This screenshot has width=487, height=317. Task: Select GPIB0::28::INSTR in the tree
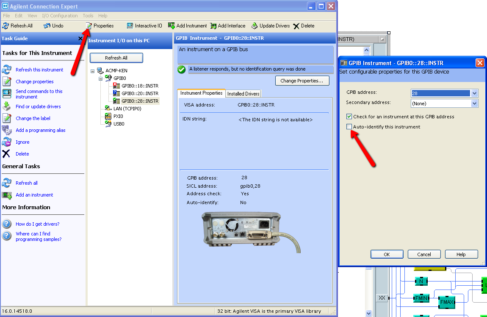click(140, 101)
